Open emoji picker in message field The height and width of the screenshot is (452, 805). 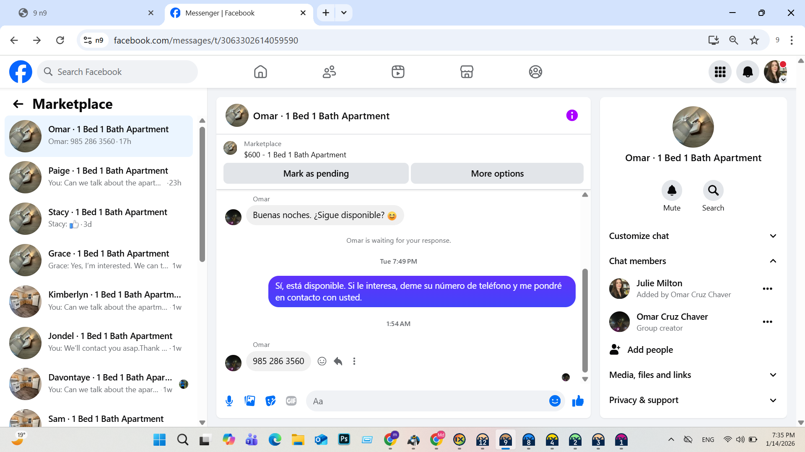(554, 401)
